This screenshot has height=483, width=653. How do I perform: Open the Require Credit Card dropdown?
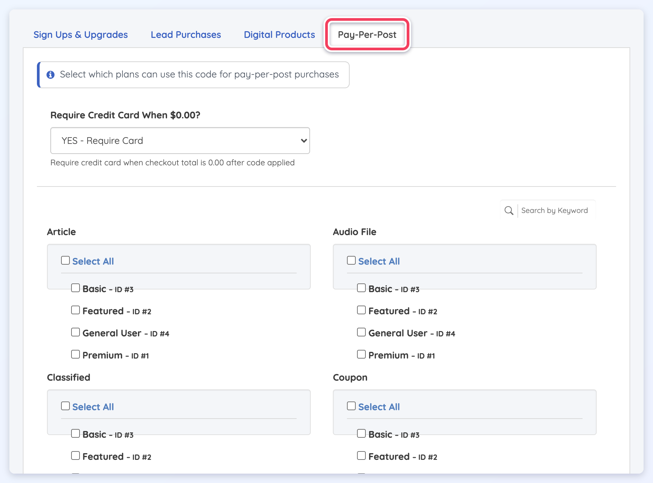point(180,141)
